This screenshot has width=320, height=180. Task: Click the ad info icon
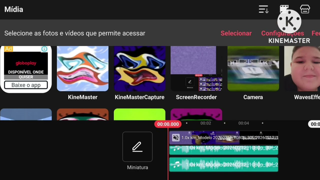(44, 49)
